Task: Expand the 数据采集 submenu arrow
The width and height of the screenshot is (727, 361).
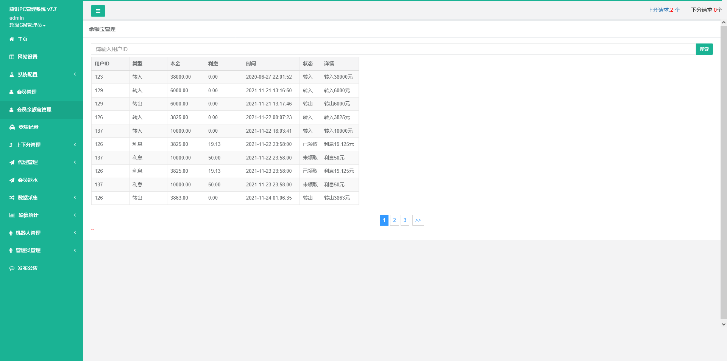Action: 75,197
